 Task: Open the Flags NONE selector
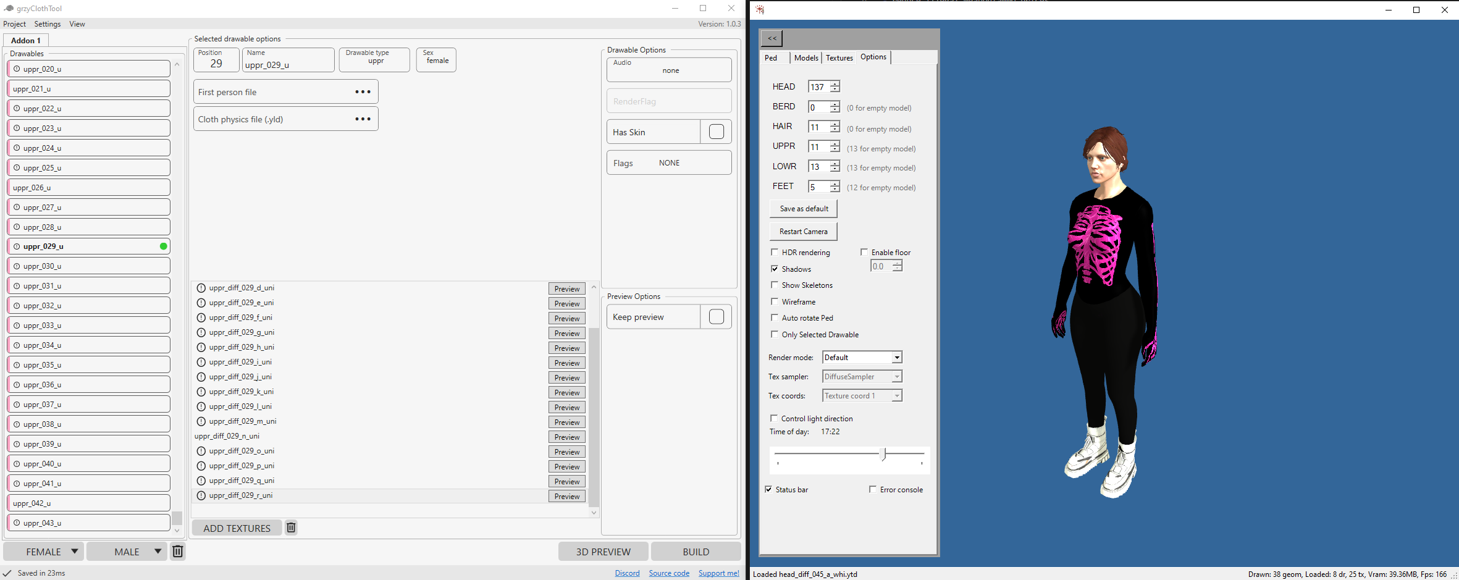click(669, 162)
